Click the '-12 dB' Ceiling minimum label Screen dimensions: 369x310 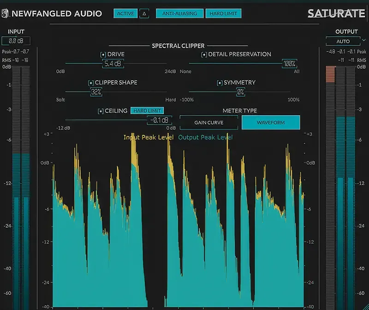click(63, 128)
